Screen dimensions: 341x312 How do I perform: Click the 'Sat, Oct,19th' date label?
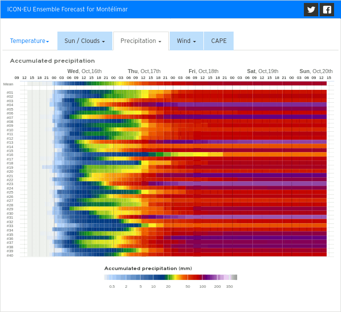coord(263,71)
